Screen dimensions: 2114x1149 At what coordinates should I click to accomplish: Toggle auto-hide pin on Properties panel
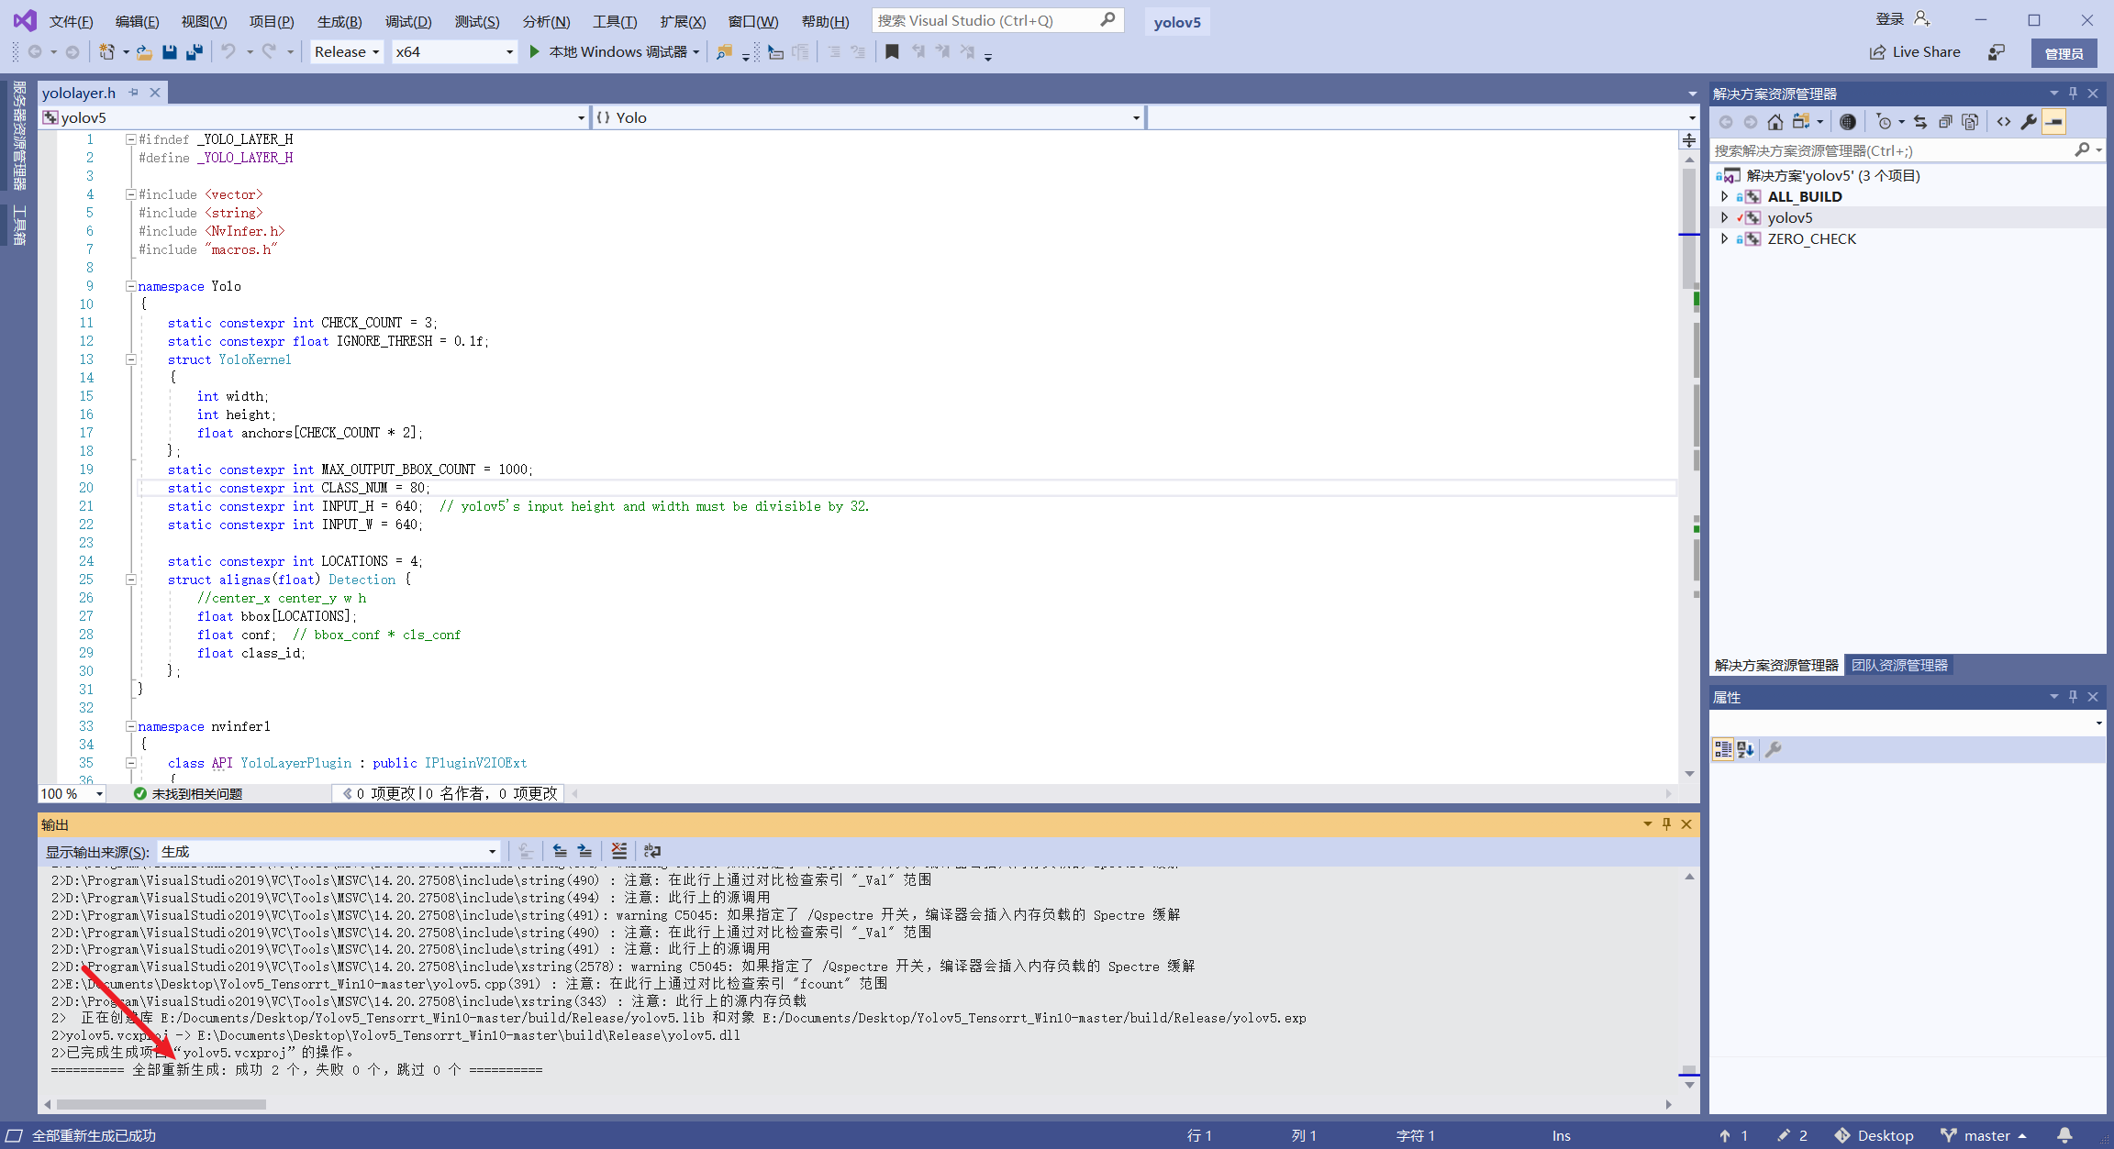pos(2073,697)
